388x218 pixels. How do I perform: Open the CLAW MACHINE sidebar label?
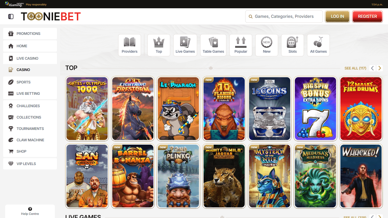click(30, 140)
